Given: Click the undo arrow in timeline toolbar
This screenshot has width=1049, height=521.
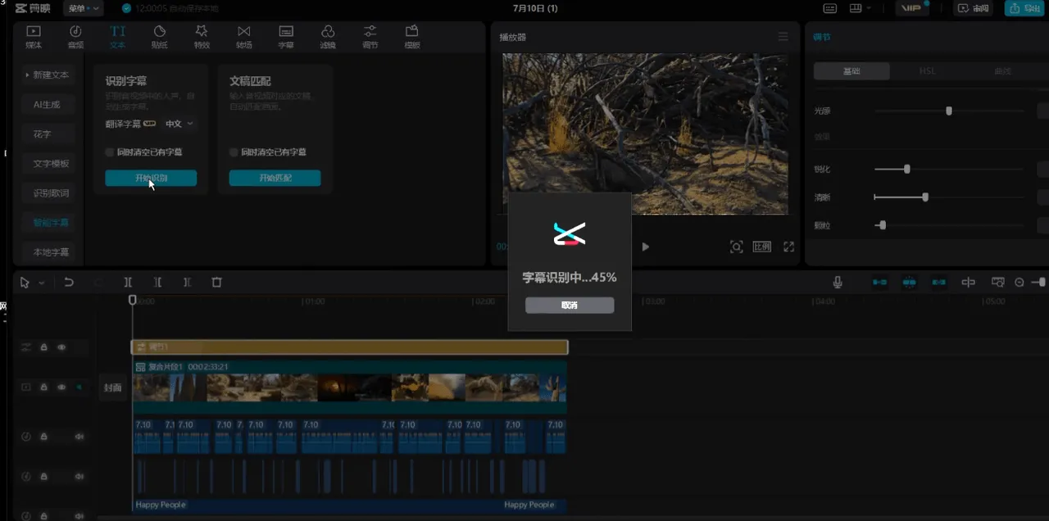Looking at the screenshot, I should click(69, 282).
